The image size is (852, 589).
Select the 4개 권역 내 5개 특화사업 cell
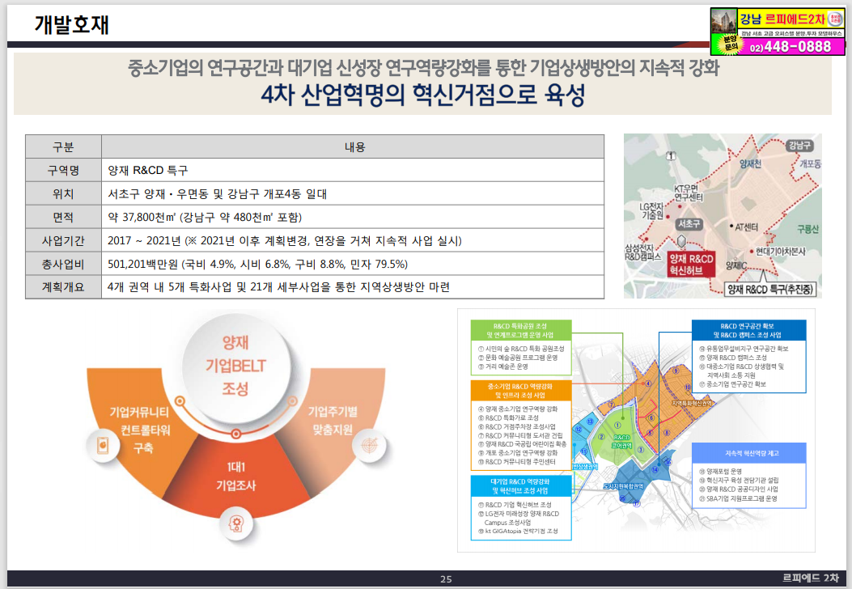coord(354,287)
